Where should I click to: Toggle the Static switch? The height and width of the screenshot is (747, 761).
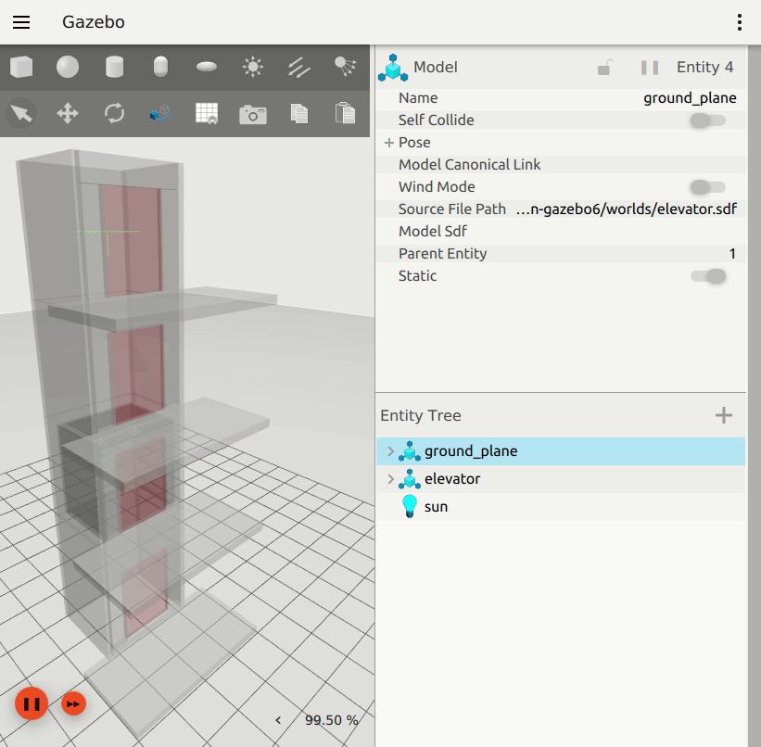click(x=708, y=276)
